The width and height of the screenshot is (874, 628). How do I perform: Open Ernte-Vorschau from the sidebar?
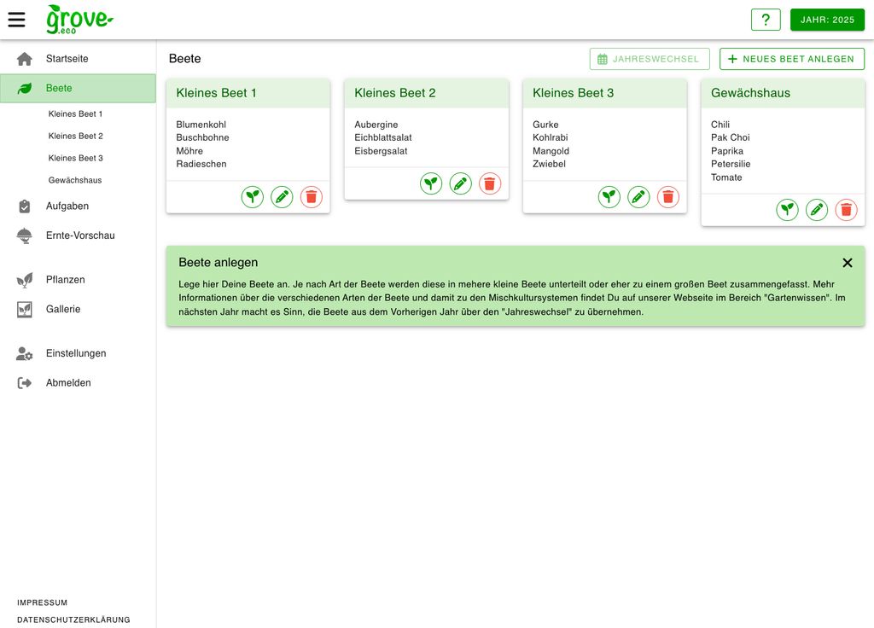[80, 235]
